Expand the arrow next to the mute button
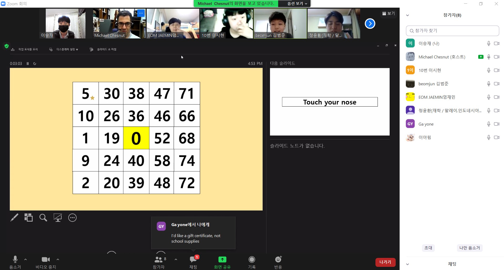 [26, 259]
